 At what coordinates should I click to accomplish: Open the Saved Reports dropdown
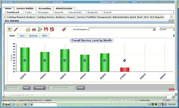point(154,29)
